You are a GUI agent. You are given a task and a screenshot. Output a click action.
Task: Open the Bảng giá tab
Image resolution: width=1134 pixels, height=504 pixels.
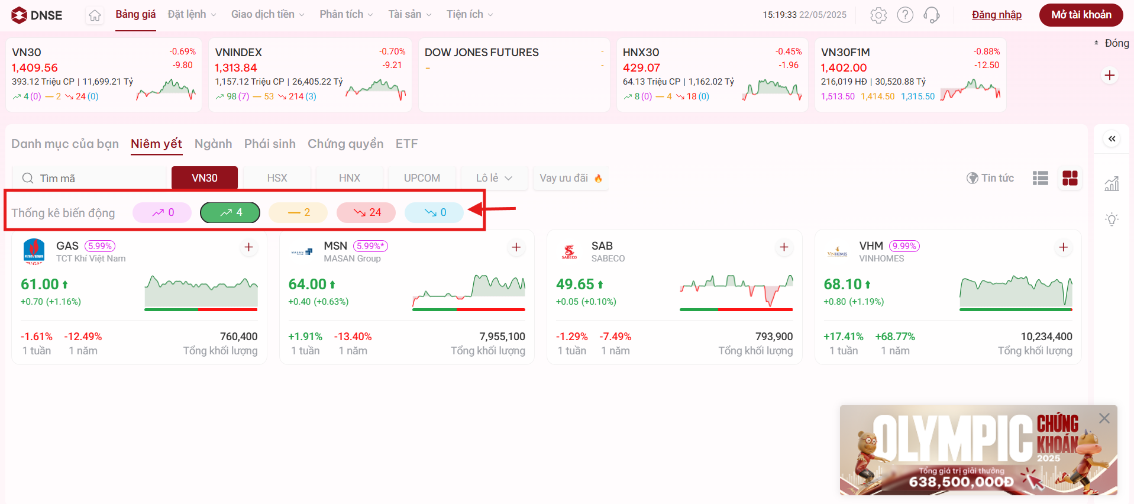[x=135, y=14]
